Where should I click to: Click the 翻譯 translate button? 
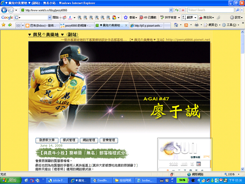(188, 17)
